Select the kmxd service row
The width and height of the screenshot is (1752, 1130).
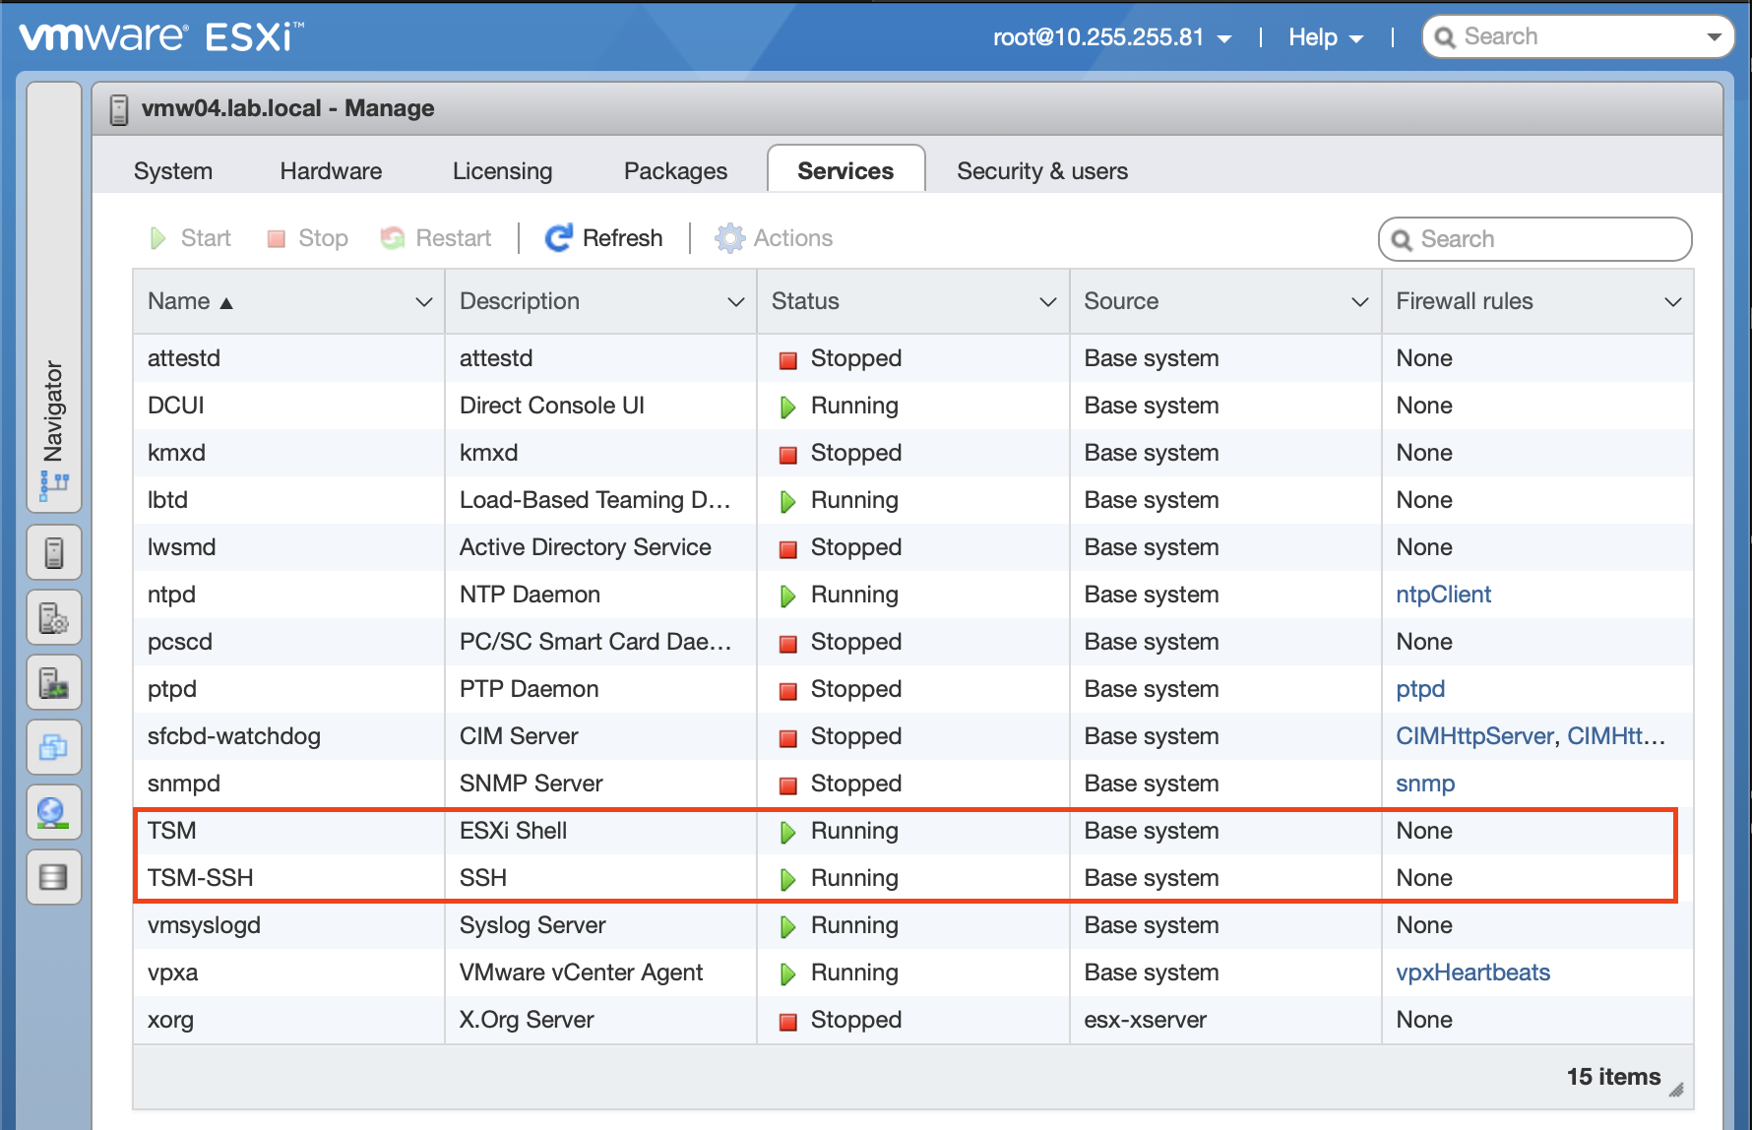(x=913, y=453)
